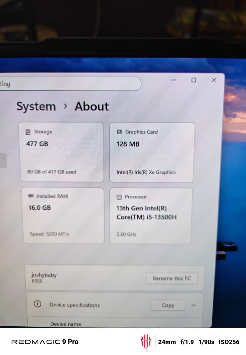Image resolution: width=246 pixels, height=355 pixels.
Task: Collapse the Device specifications section chevron
Action: point(193,305)
